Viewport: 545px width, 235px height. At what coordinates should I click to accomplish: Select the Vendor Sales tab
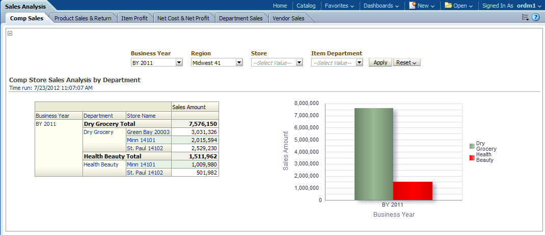pyautogui.click(x=288, y=18)
